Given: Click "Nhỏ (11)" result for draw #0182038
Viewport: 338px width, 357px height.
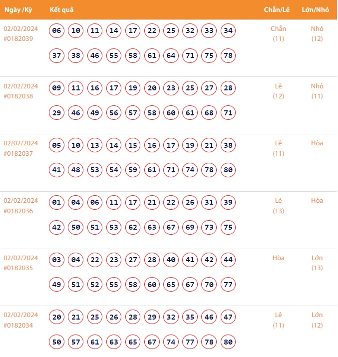Looking at the screenshot, I should tap(317, 91).
